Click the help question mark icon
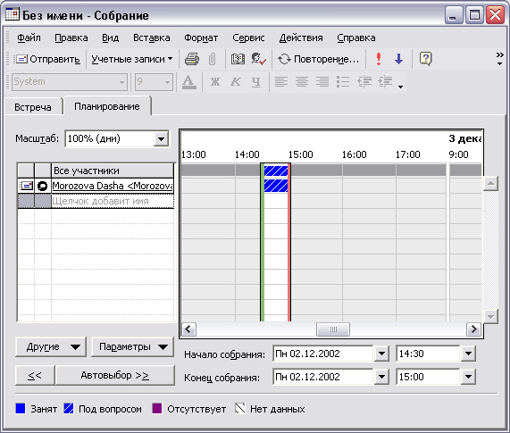The width and height of the screenshot is (510, 433). pyautogui.click(x=426, y=59)
